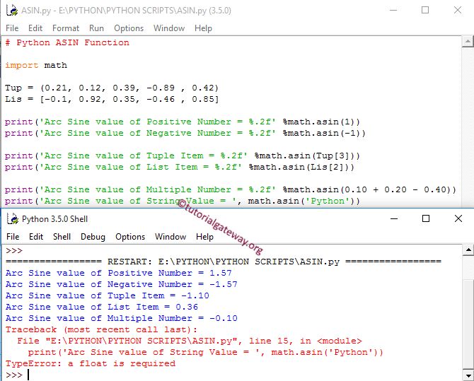The height and width of the screenshot is (381, 474).
Task: Click the Shell scrollbar up arrow
Action: [468, 250]
